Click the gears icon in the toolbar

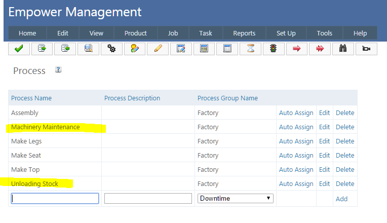click(x=111, y=49)
